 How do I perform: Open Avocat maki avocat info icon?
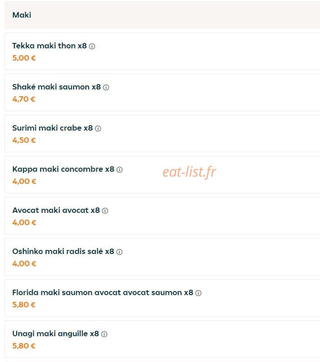pos(105,211)
